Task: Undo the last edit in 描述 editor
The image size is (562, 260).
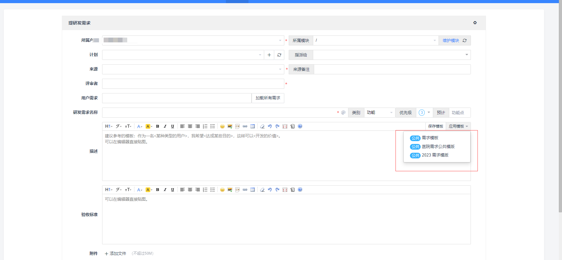Action: (x=270, y=126)
